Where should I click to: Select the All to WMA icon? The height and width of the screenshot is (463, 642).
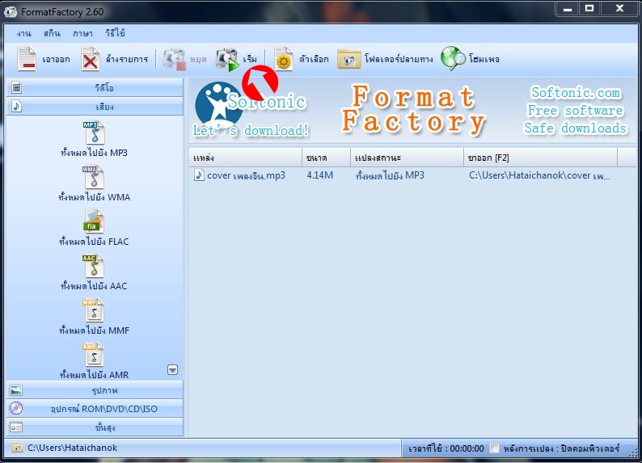[x=94, y=177]
